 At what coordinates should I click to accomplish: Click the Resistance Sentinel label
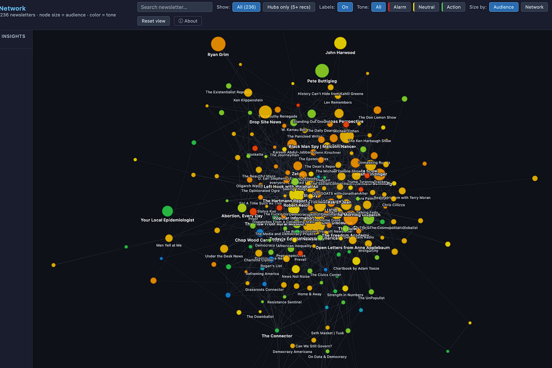click(x=284, y=302)
